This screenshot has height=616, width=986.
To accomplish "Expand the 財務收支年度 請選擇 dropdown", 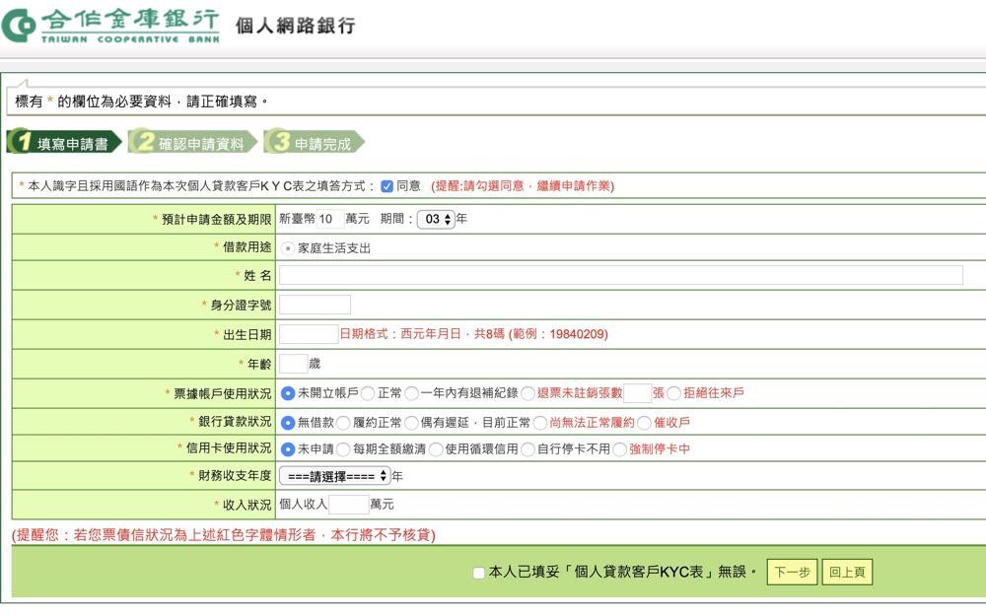I will [x=334, y=476].
